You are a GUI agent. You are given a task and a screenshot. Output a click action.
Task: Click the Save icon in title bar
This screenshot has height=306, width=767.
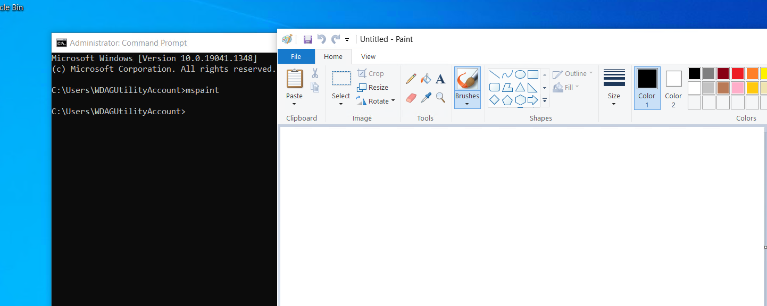point(307,39)
